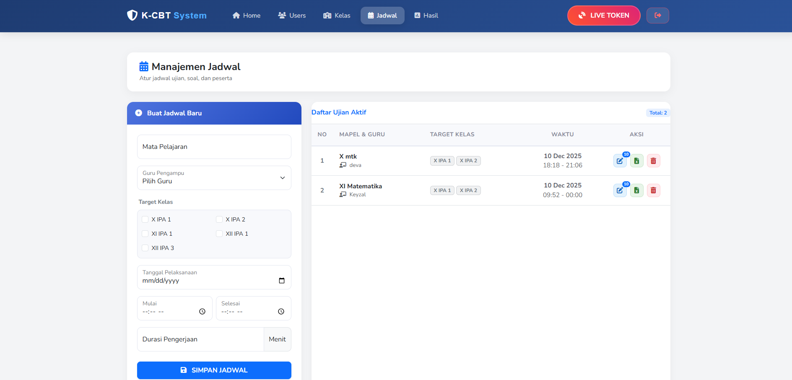
Task: Expand the Guru Pengampu dropdown
Action: point(214,178)
